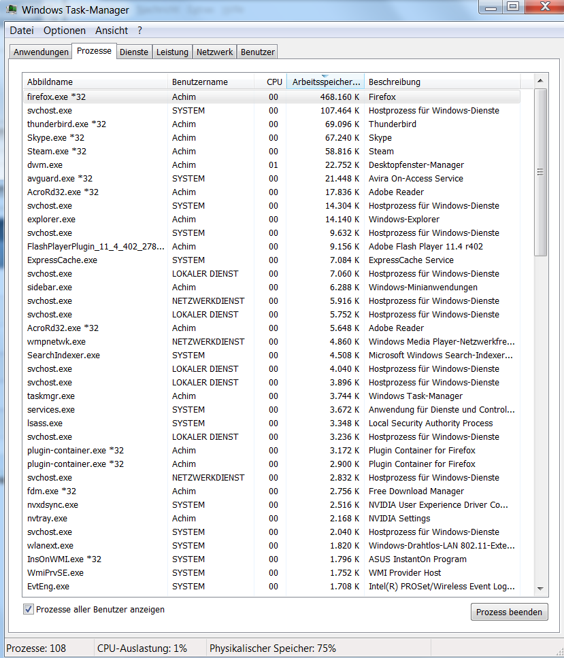The width and height of the screenshot is (564, 658).
Task: Sort by Abbildname column header
Action: click(95, 82)
